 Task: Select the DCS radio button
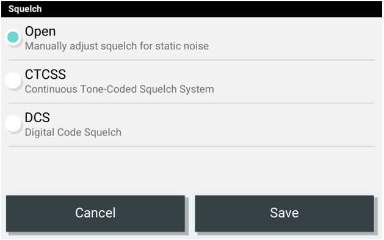(x=13, y=123)
